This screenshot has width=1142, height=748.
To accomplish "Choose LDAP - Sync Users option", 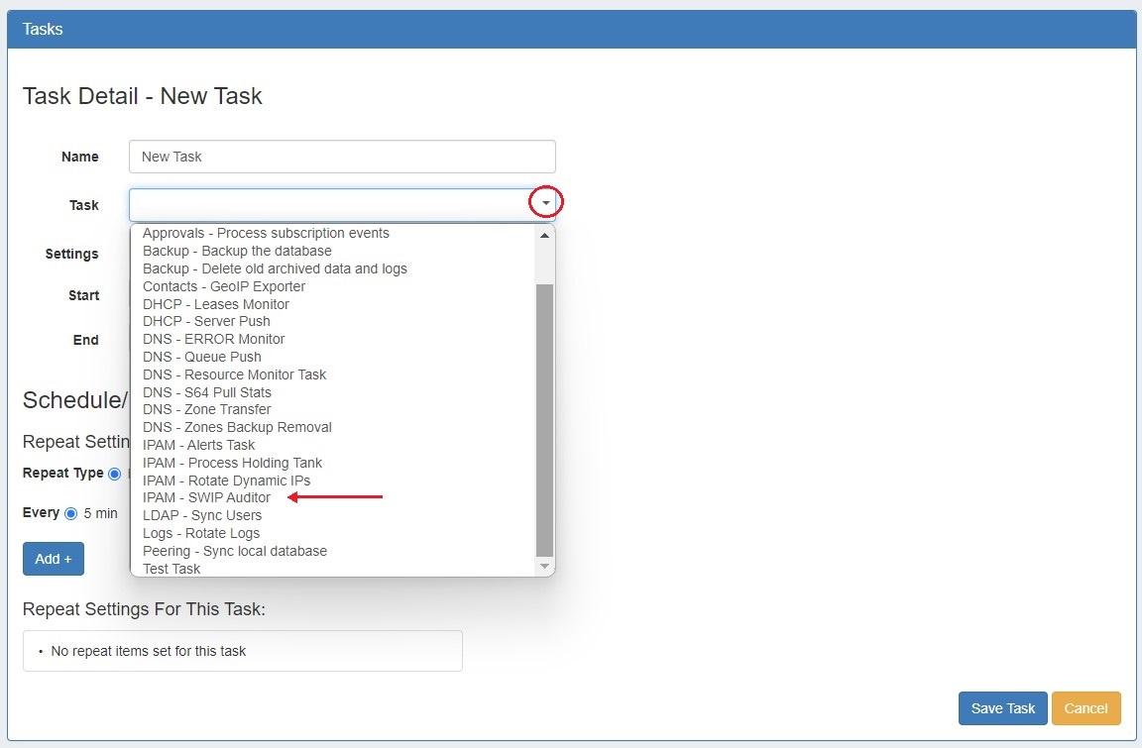I will (x=202, y=515).
